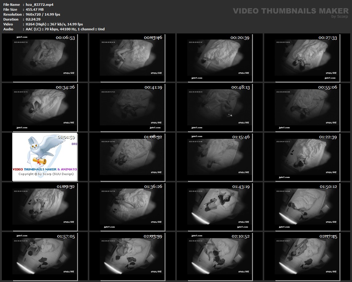Click the VIDEO THUMBNAILS MAKER title text
This screenshot has height=282, width=352.
pyautogui.click(x=290, y=11)
